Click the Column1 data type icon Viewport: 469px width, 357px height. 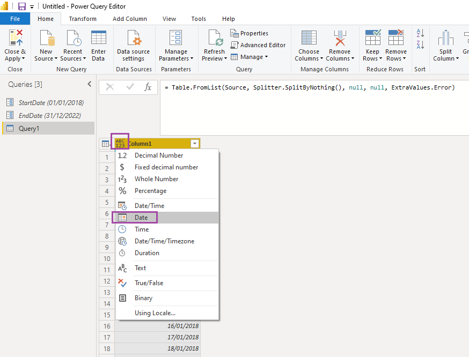[120, 144]
